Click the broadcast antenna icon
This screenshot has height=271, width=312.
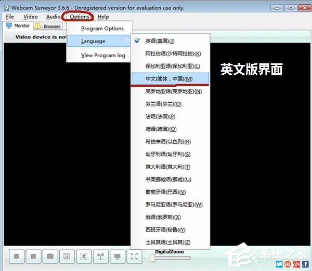tap(100, 256)
